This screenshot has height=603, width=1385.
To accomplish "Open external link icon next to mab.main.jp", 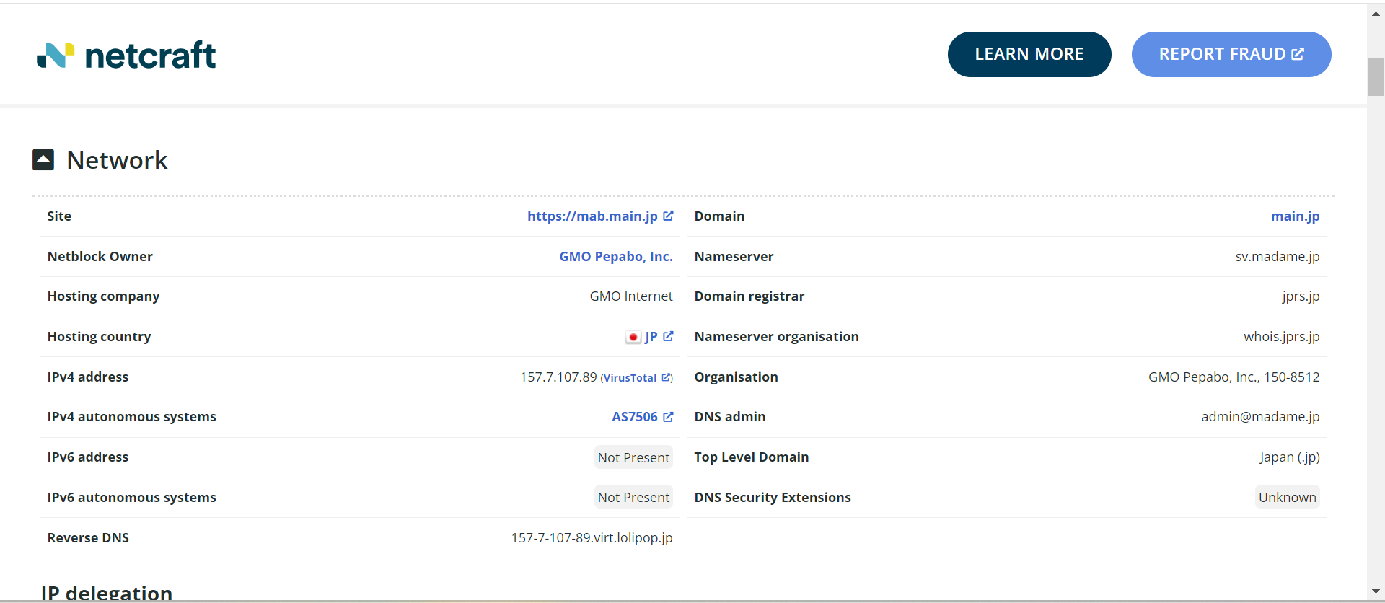I will point(668,216).
